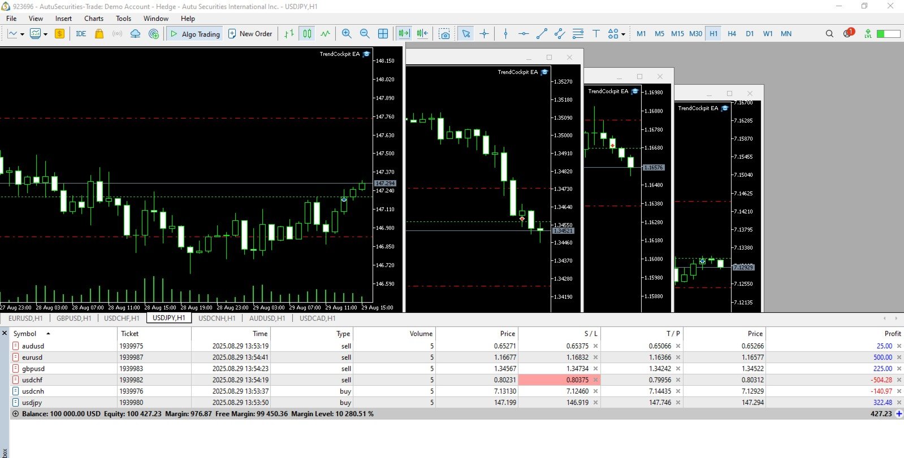
Task: Expand the Balance summary row
Action: 15,414
